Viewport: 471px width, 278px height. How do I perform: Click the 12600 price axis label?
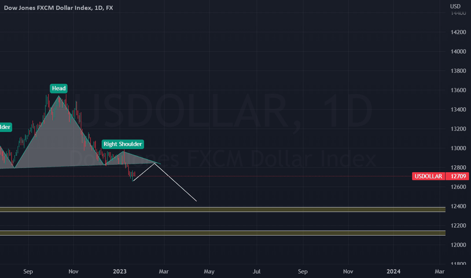click(x=458, y=187)
